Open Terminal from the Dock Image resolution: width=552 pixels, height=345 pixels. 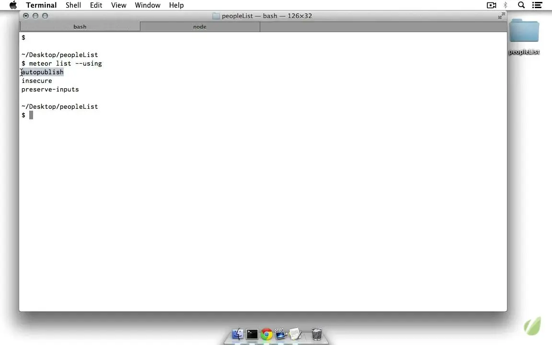(252, 333)
